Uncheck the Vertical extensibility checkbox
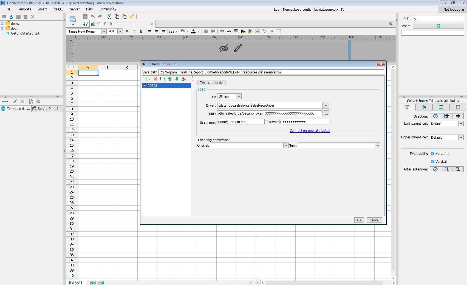467x285 pixels. tap(432, 162)
